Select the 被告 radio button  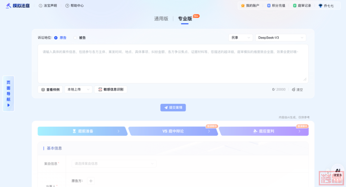tap(75, 38)
